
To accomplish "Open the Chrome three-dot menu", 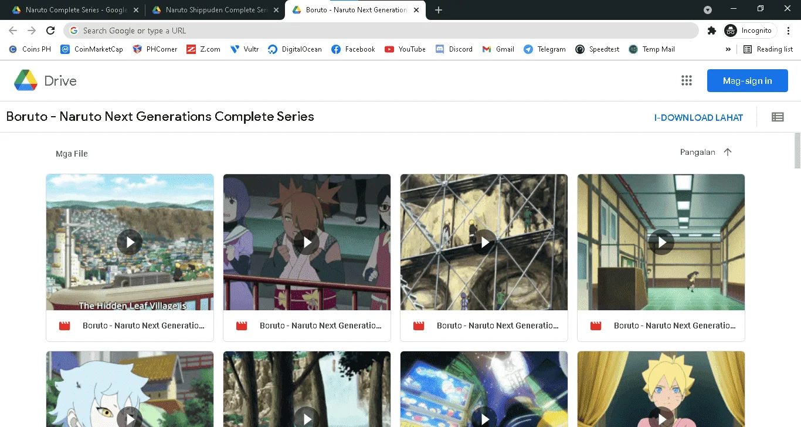I will [788, 30].
